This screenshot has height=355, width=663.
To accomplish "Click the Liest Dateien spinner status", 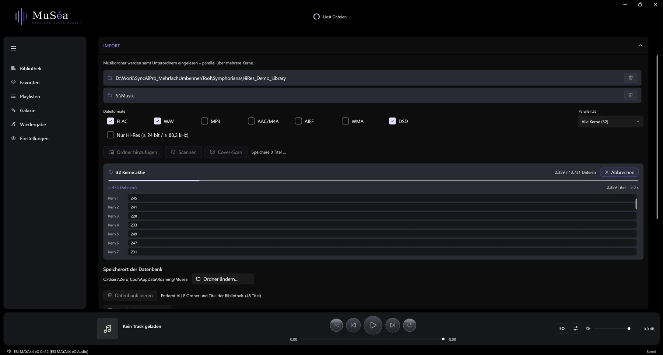I will coord(331,17).
